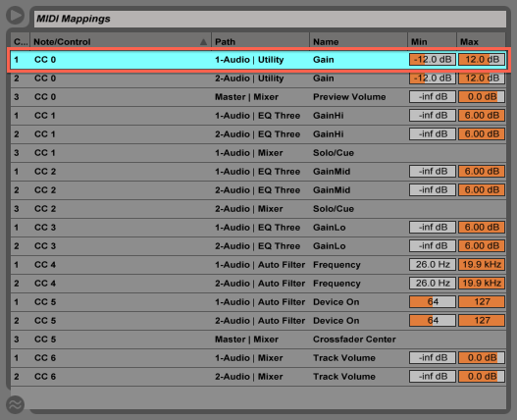Click Min -inf dB of 2-Audio GainLo
Screen dimensions: 517x420
click(x=433, y=245)
